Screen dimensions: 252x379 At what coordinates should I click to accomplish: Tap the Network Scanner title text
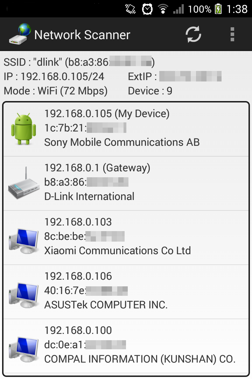(82, 35)
